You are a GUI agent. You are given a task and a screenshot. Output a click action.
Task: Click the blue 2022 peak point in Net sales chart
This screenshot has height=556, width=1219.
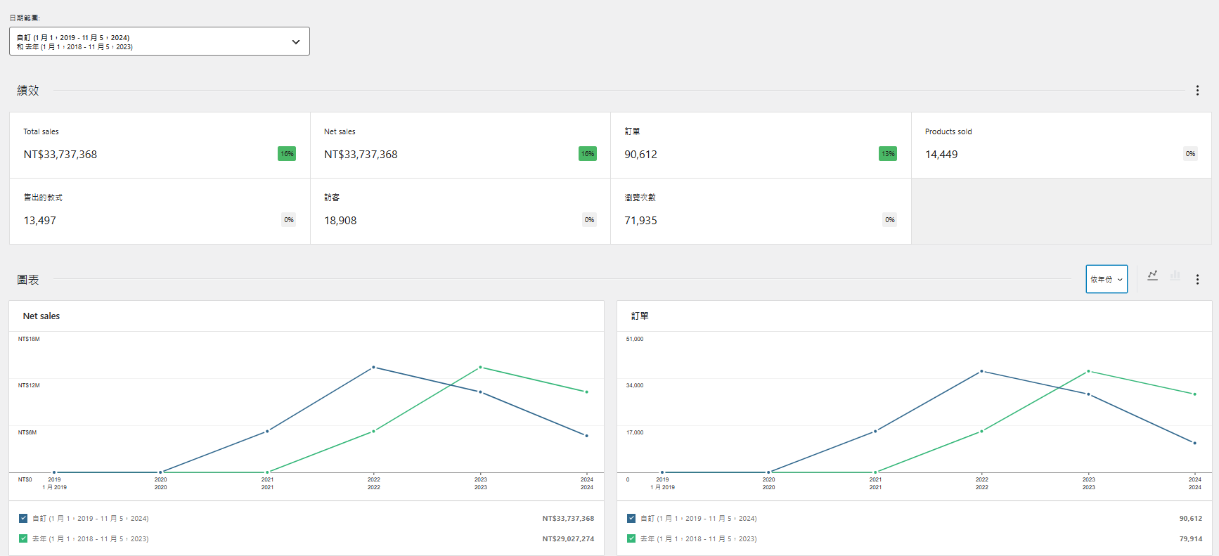[x=373, y=367]
